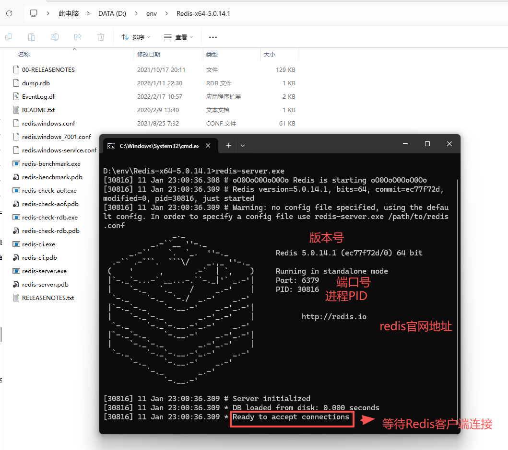Select redis.windows-service.conf file icon
The height and width of the screenshot is (450, 508).
[x=16, y=150]
